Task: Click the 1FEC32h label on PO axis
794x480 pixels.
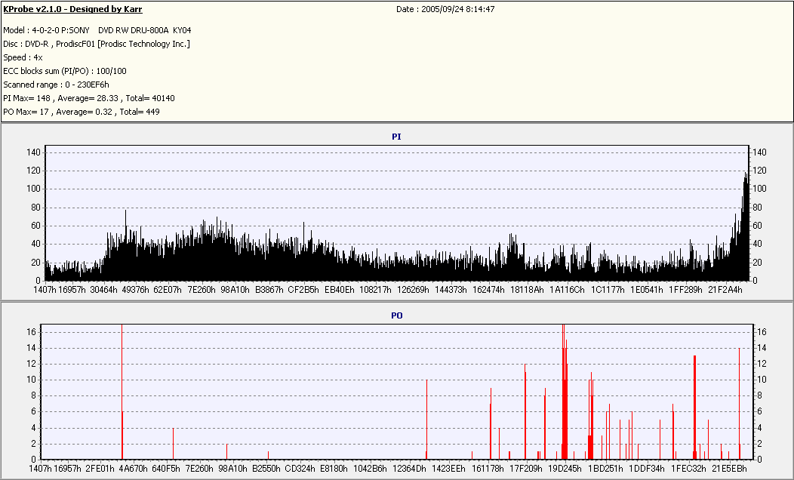Action: click(689, 469)
